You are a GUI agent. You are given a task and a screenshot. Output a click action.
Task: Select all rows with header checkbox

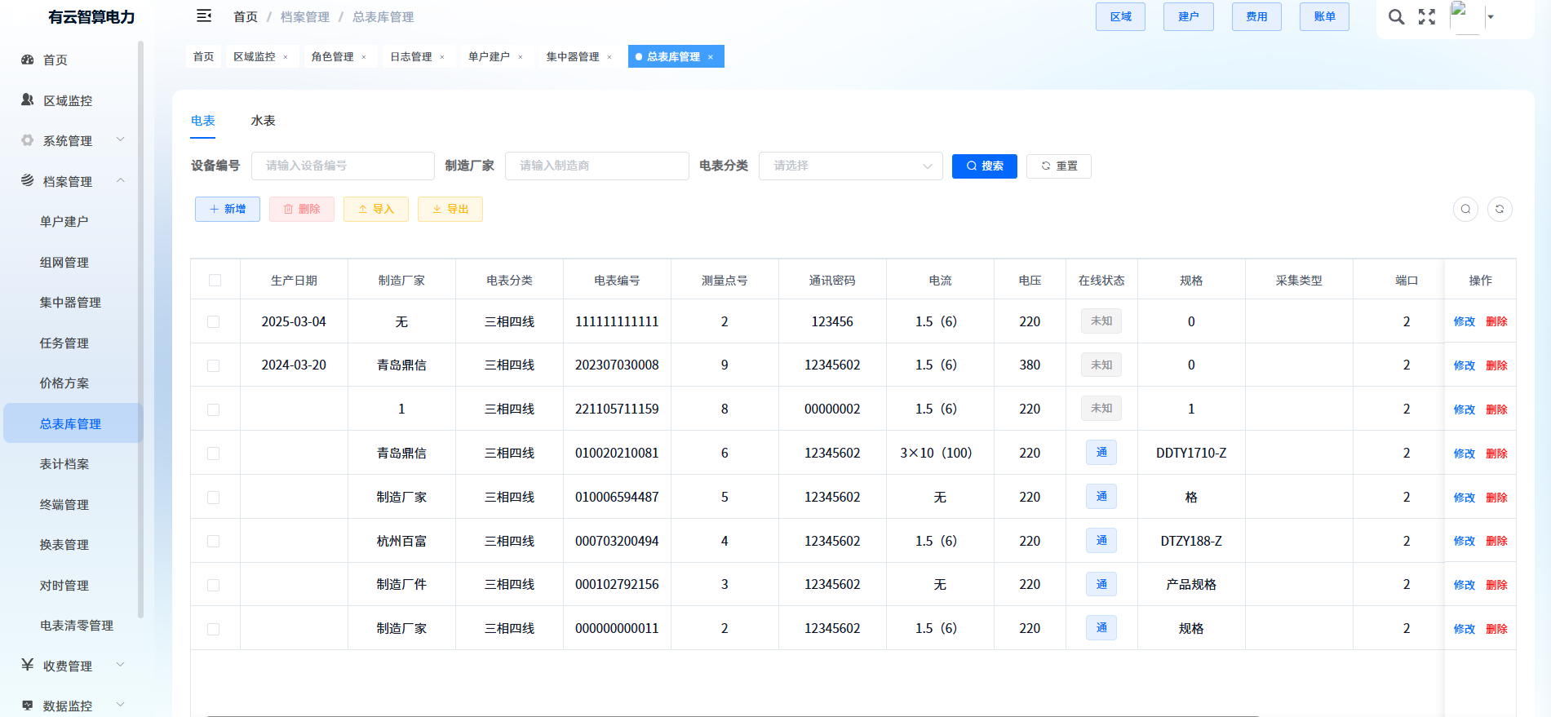[215, 281]
